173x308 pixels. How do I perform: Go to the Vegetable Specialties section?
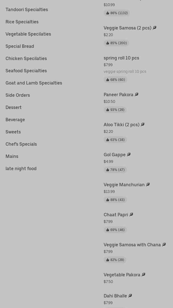click(x=28, y=34)
